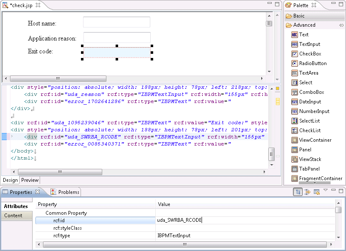The width and height of the screenshot is (346, 251).
Task: Click the fold marker beside uda_SWRBA_RCODE line
Action: point(12,137)
